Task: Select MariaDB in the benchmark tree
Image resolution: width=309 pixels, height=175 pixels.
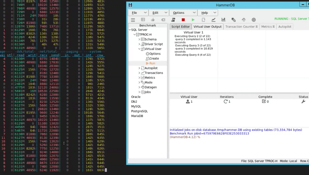Action: tap(137, 116)
